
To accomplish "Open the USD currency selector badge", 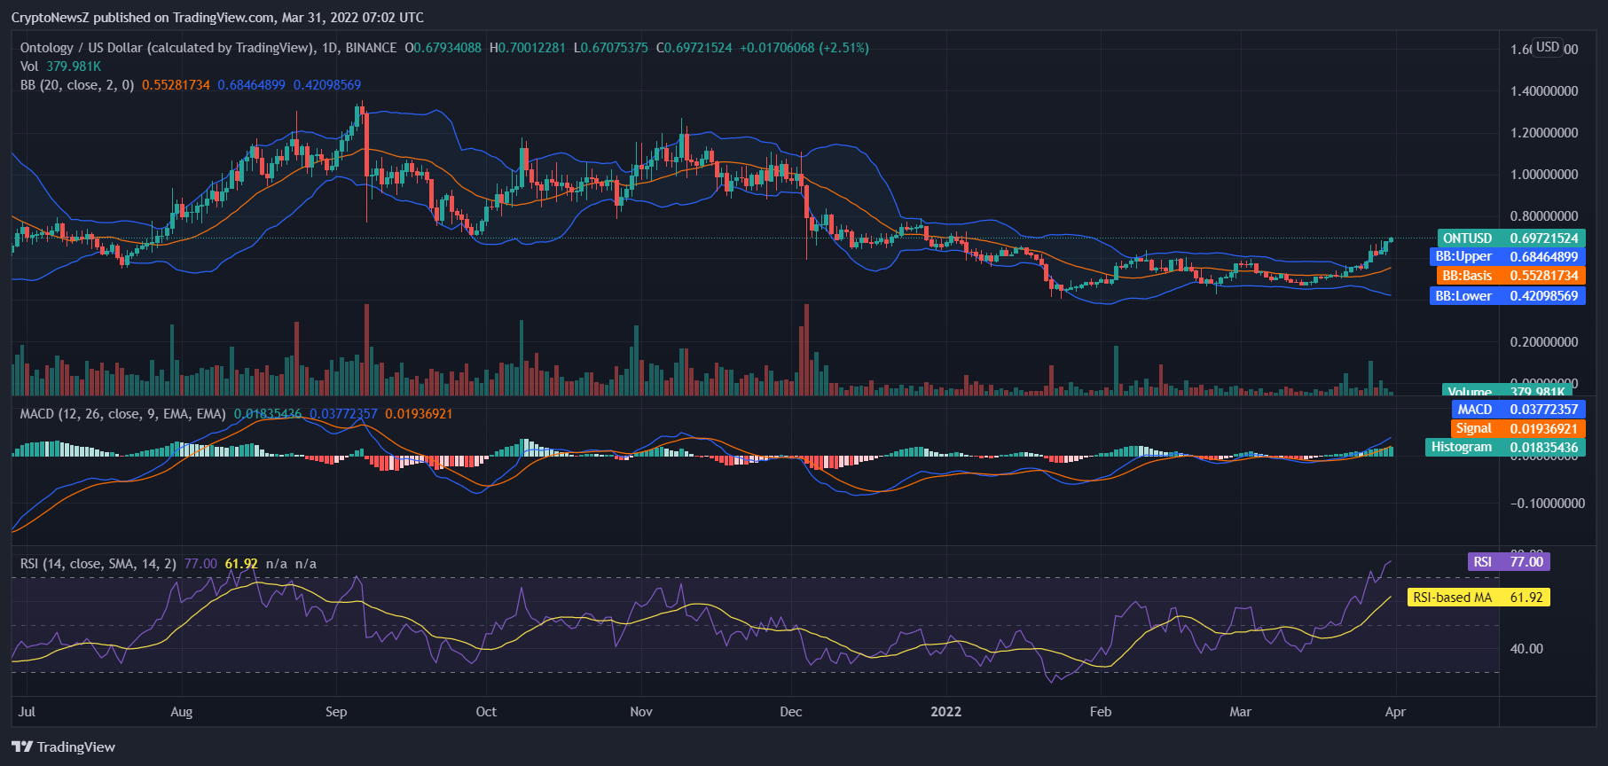I will pos(1548,47).
